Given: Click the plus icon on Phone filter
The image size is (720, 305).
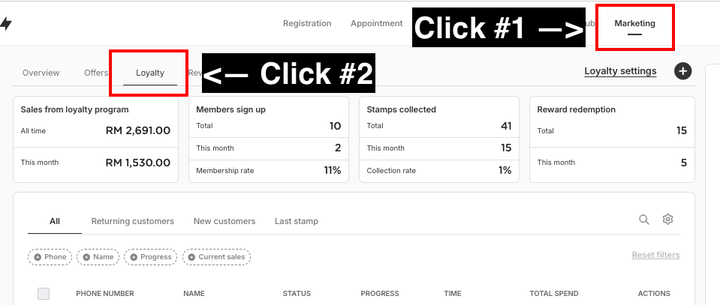Looking at the screenshot, I should coord(38,257).
